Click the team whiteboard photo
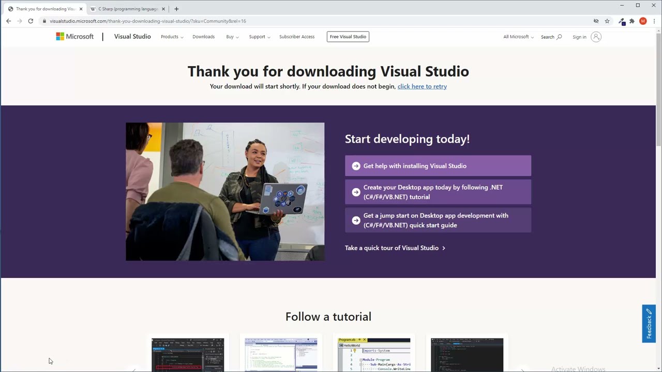 tap(225, 192)
